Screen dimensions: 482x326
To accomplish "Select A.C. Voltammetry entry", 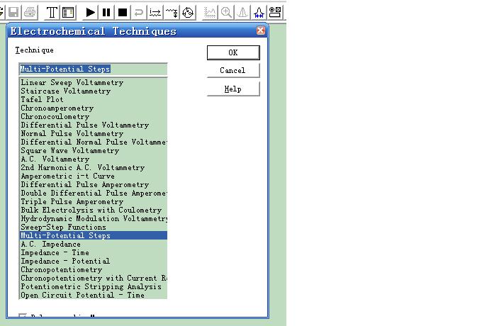I will pyautogui.click(x=93, y=159).
